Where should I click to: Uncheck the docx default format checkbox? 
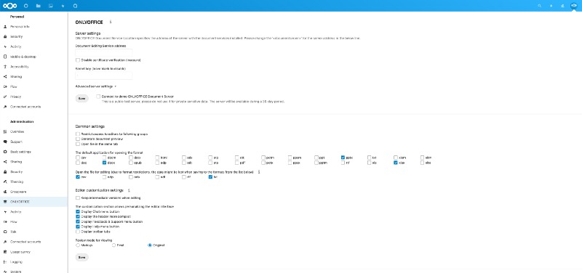pos(104,163)
